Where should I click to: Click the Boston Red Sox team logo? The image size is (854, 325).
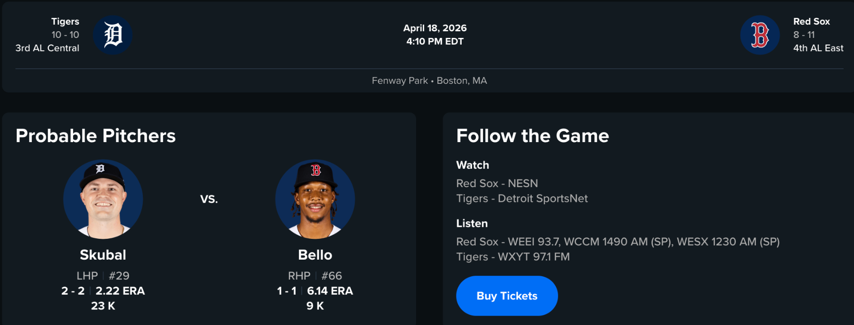pos(760,35)
